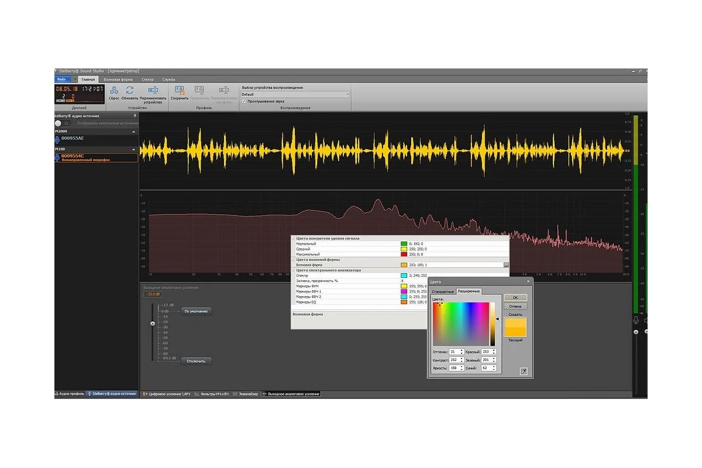Click the Отключить gain button
The height and width of the screenshot is (468, 702).
click(197, 361)
